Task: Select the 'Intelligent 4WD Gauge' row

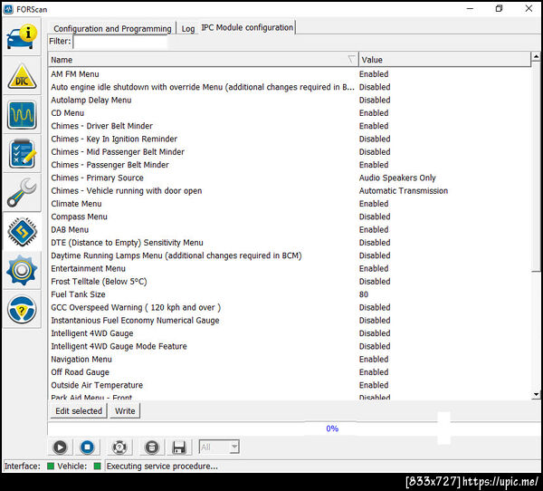Action: click(290, 333)
